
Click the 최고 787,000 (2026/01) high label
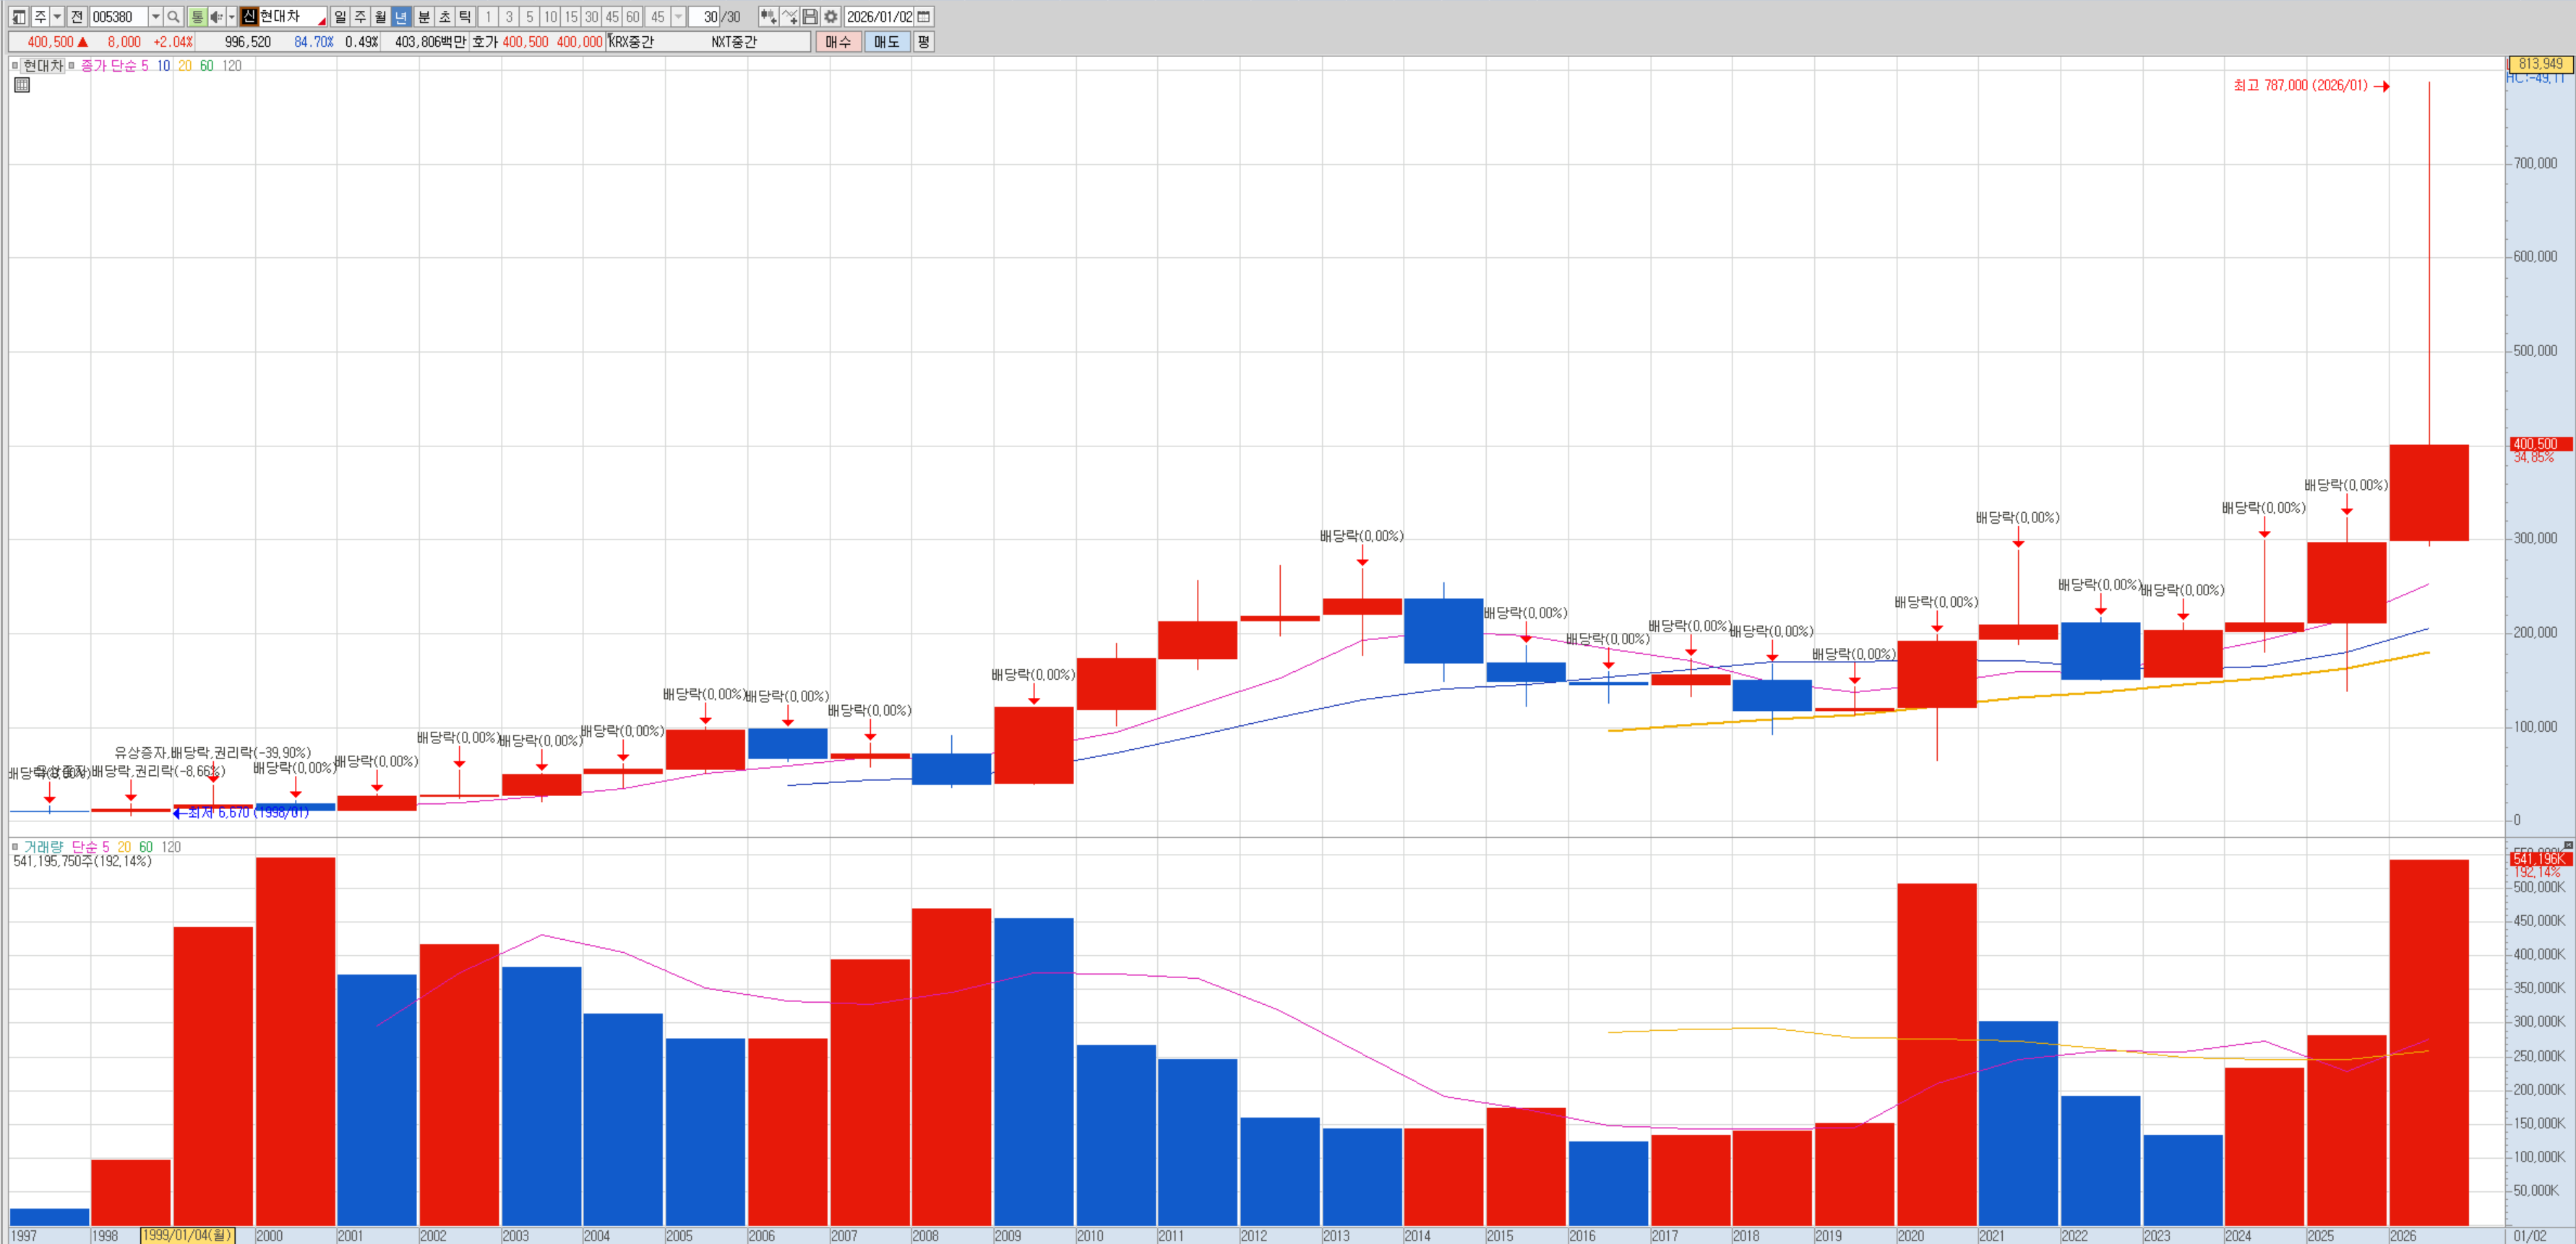(x=2301, y=86)
